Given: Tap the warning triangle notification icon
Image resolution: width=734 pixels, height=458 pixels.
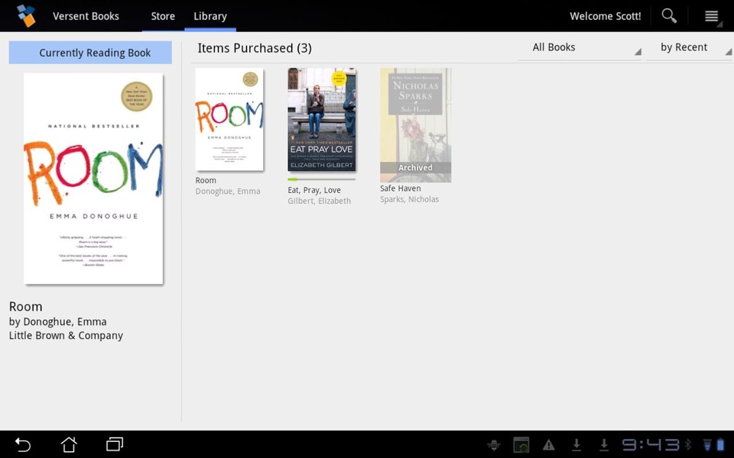Looking at the screenshot, I should click(549, 445).
